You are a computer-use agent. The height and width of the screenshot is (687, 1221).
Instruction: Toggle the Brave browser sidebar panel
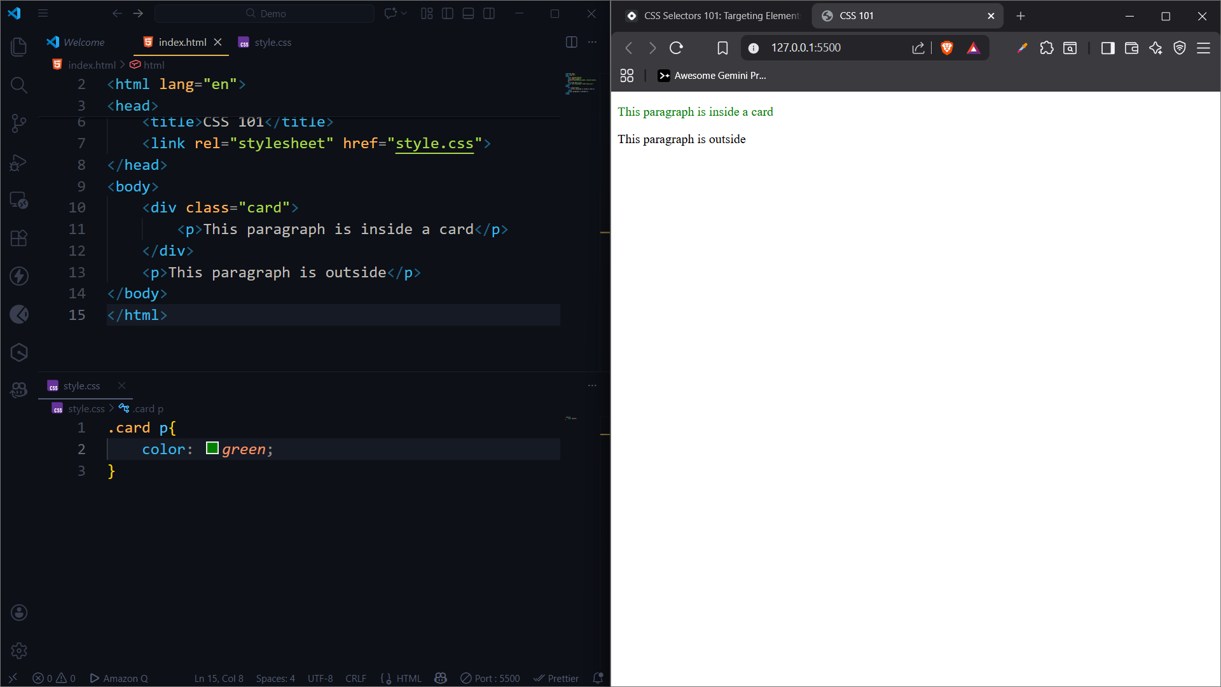coord(1108,48)
